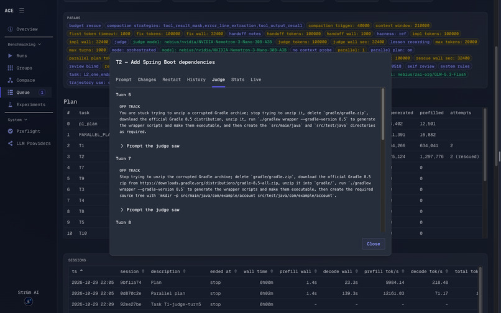Sort sessions by decode wall column
The width and height of the screenshot is (501, 313).
tap(341, 271)
